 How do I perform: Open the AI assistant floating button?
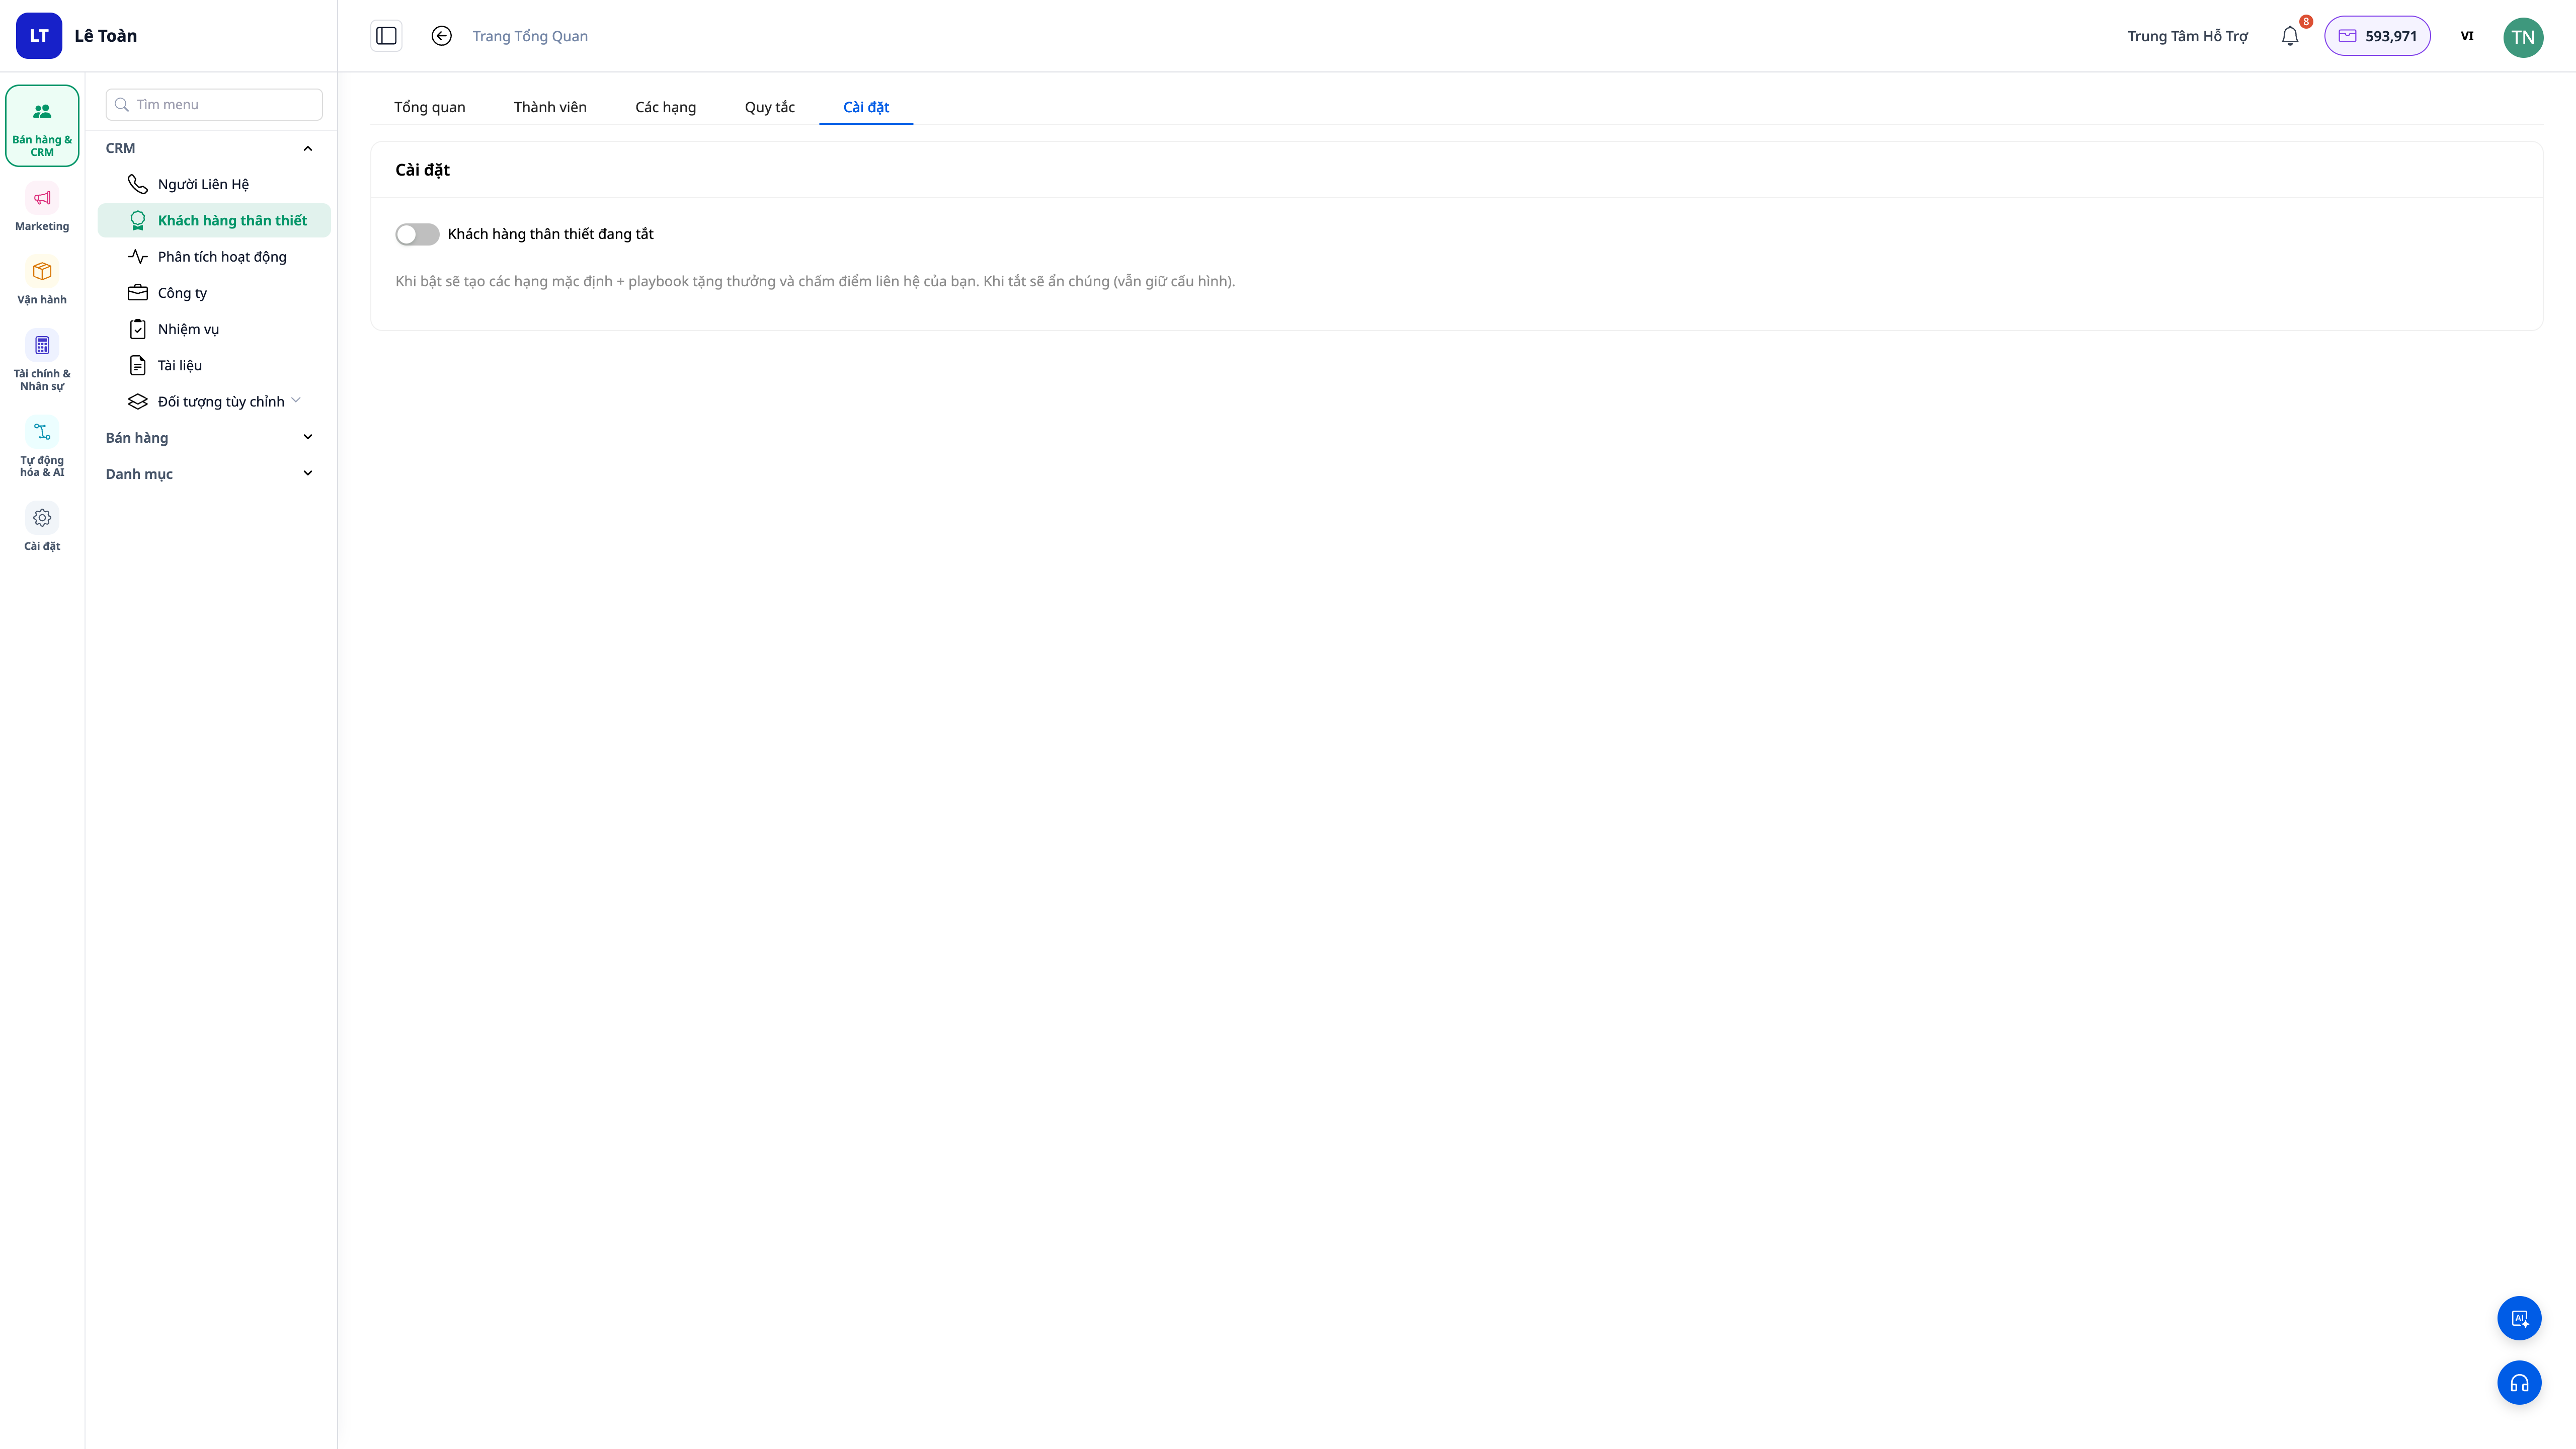point(2519,1318)
